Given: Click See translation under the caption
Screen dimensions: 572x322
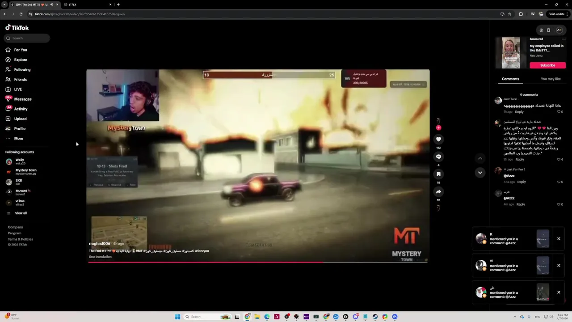Looking at the screenshot, I should (100, 257).
